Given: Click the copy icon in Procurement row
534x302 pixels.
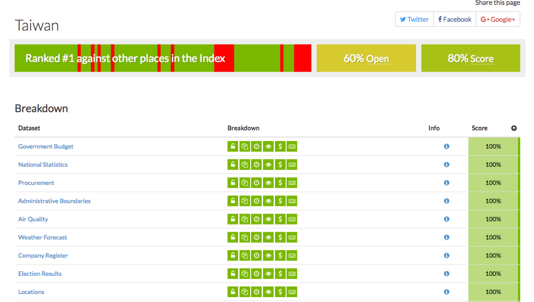Looking at the screenshot, I should [x=244, y=183].
